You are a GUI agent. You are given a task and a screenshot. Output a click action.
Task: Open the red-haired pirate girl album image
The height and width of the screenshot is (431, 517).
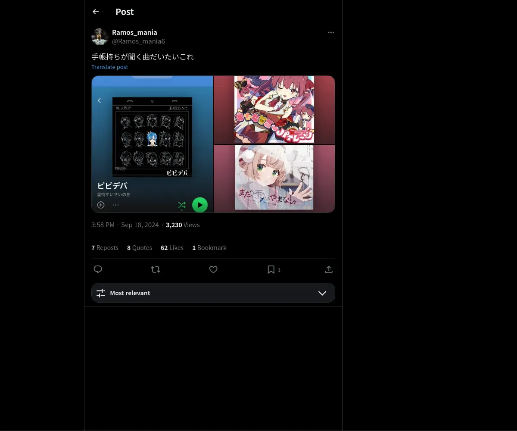coord(274,109)
